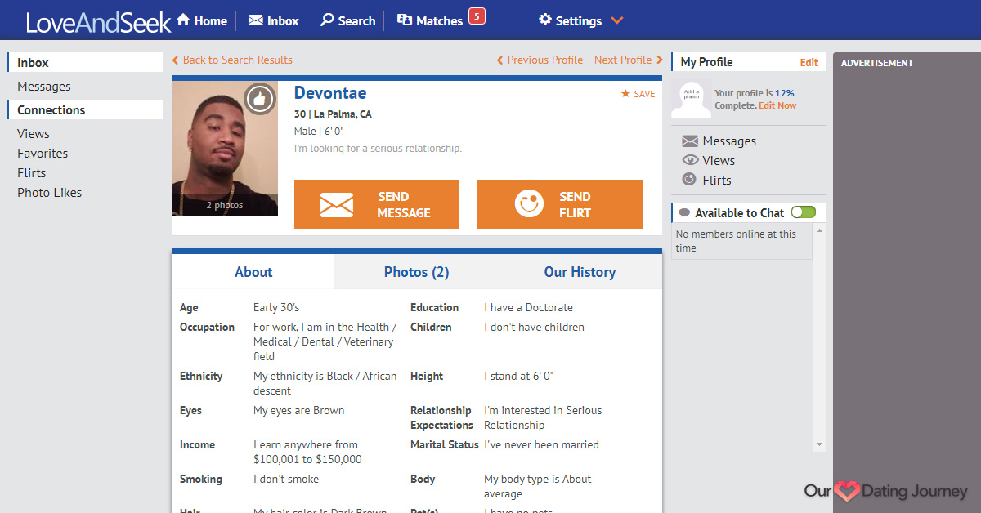
Task: Expand the Settings dropdown arrow
Action: (x=617, y=20)
